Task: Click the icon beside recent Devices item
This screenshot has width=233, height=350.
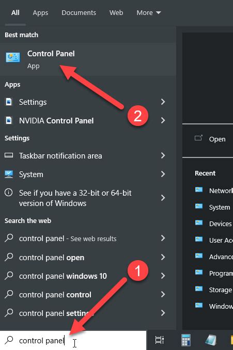Action: 198,223
